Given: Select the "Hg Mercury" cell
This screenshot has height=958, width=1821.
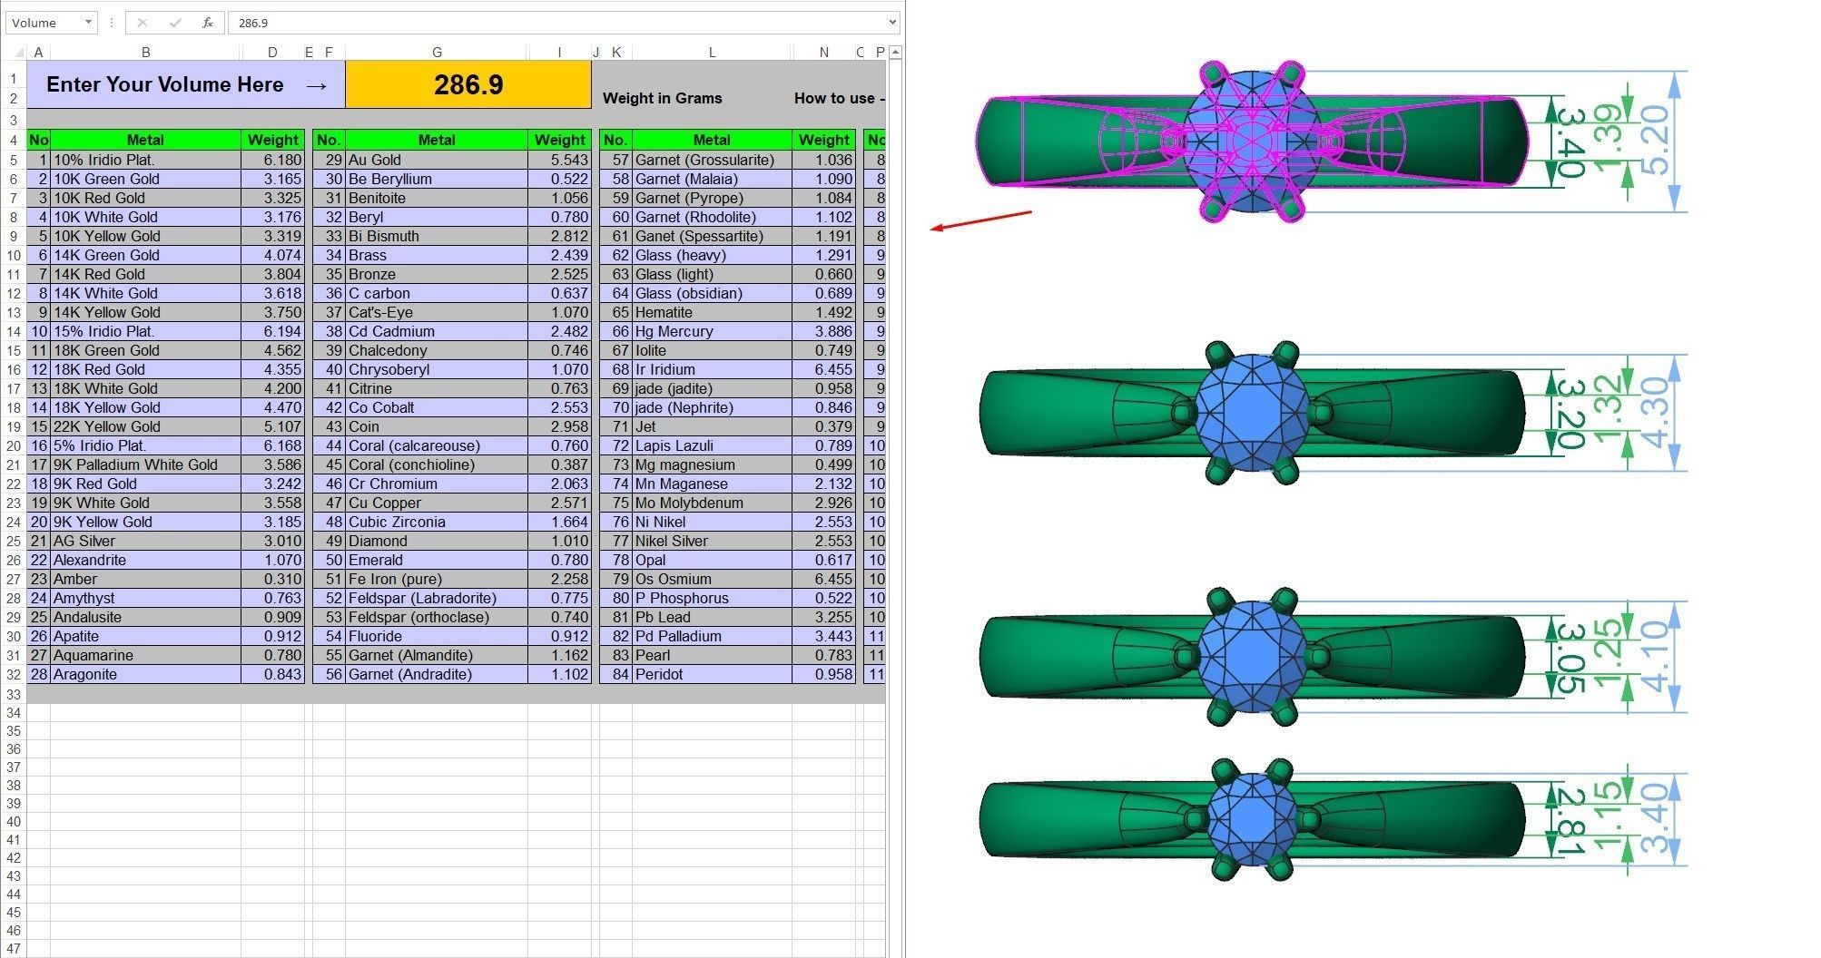Looking at the screenshot, I should 712,331.
